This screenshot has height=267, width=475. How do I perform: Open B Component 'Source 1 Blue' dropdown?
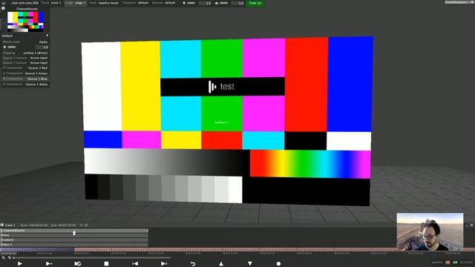click(25, 79)
